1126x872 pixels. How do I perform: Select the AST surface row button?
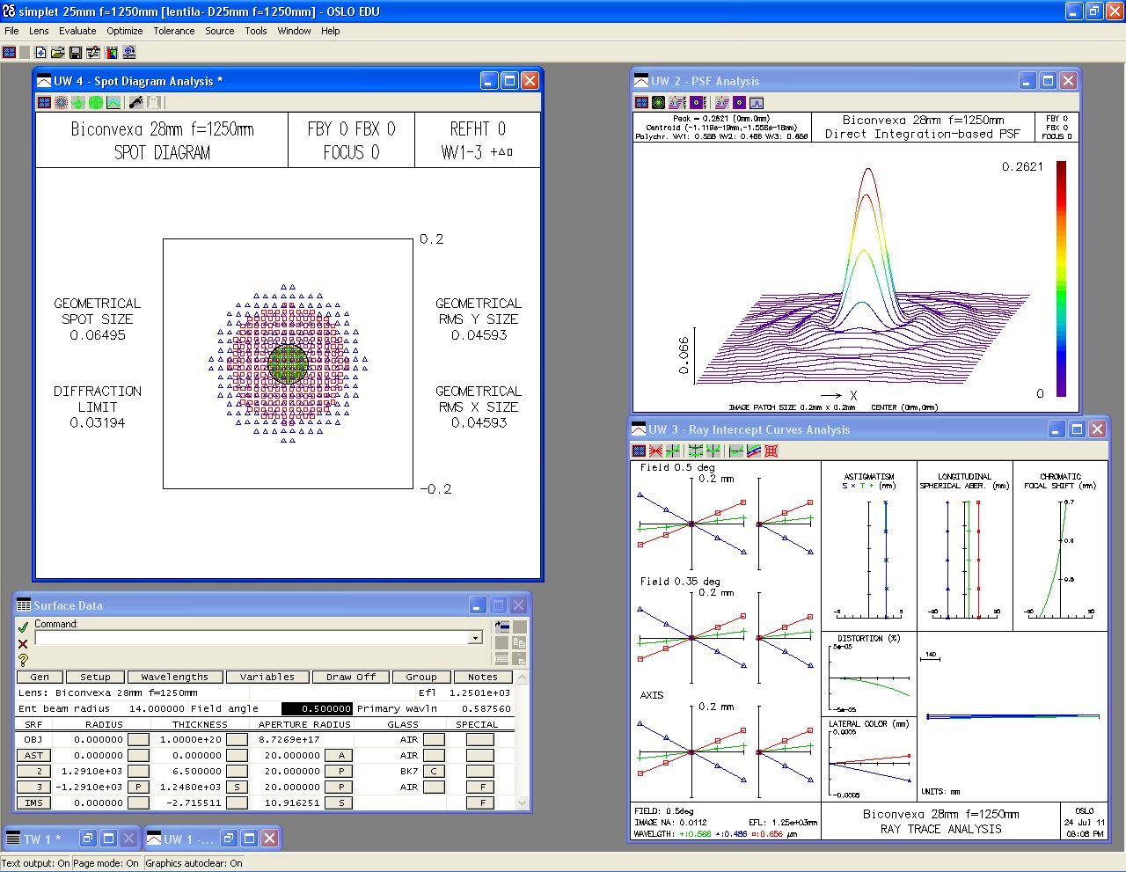tap(33, 755)
